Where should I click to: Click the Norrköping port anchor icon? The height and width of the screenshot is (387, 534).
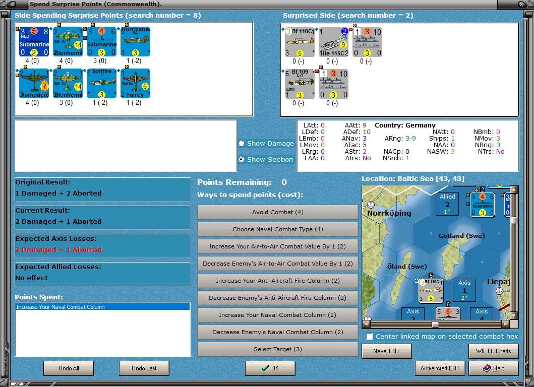click(371, 205)
